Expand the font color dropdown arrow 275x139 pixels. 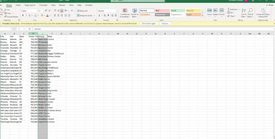pyautogui.click(x=50, y=15)
